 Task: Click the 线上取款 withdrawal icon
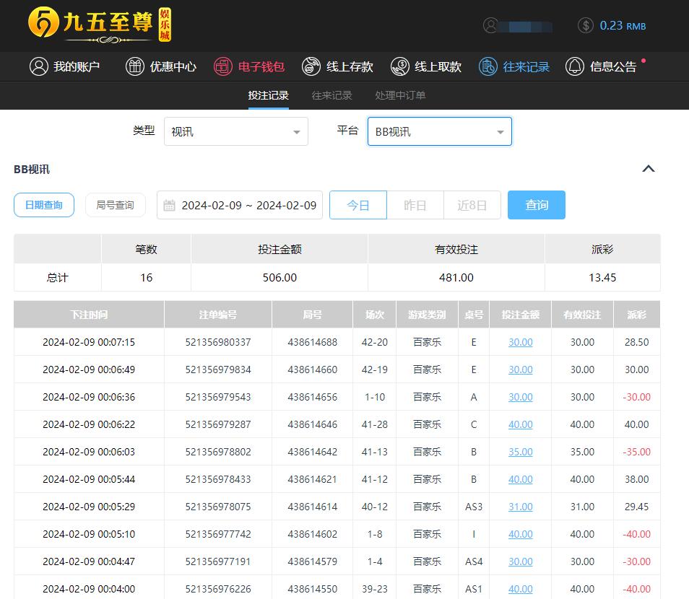pos(400,66)
